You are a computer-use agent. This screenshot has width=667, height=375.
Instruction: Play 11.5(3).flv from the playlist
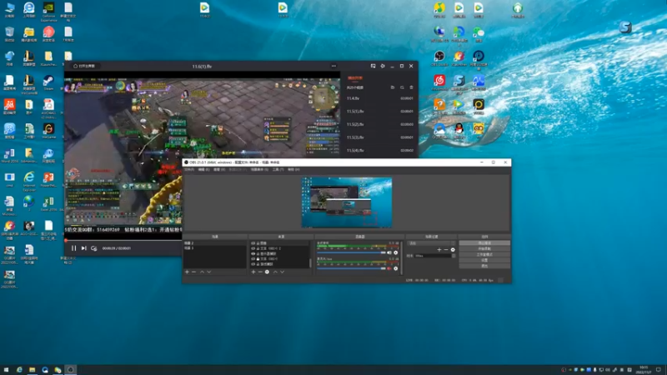click(x=379, y=137)
